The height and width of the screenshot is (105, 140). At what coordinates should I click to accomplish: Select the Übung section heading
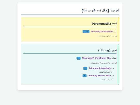tap(107, 50)
